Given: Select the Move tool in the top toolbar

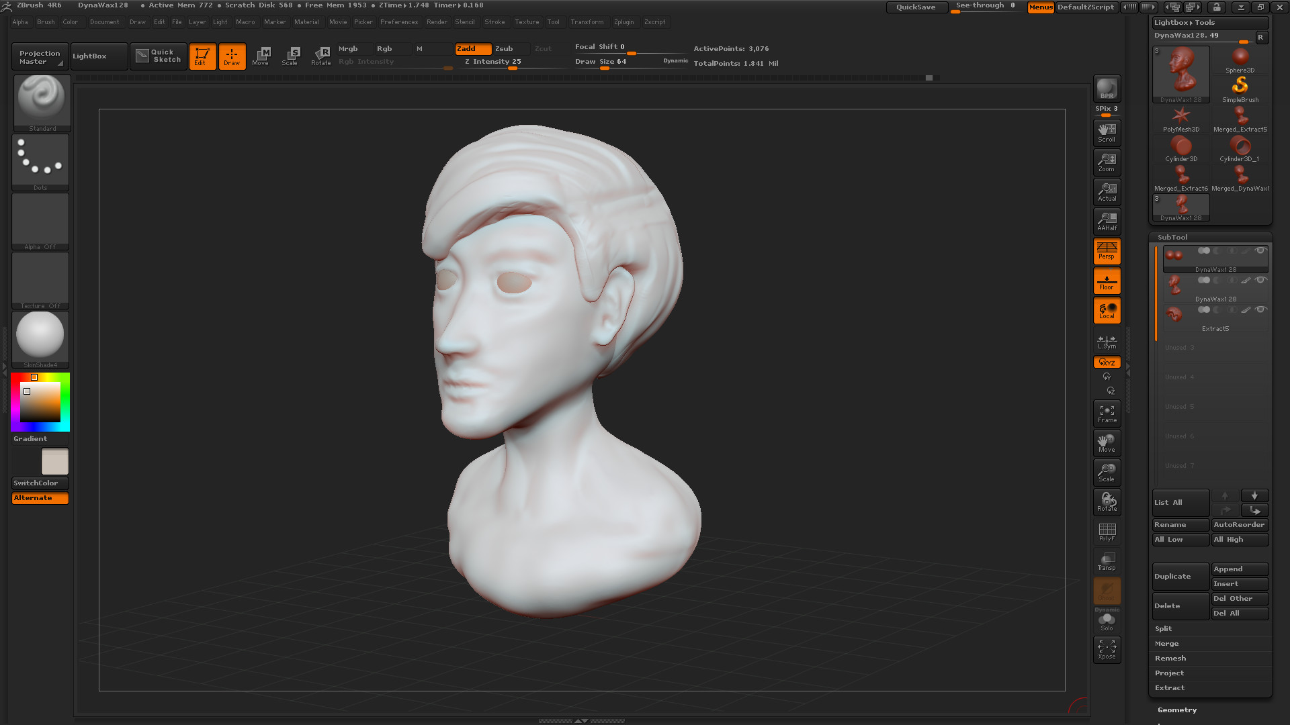Looking at the screenshot, I should click(261, 56).
